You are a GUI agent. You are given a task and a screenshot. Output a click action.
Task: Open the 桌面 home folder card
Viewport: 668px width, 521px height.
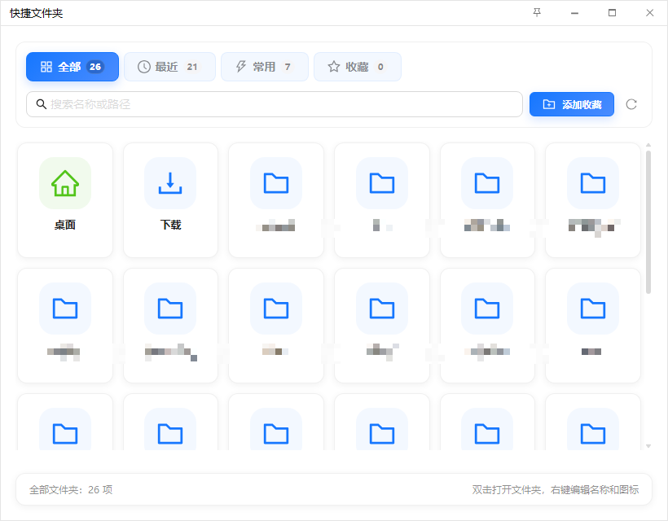65,200
